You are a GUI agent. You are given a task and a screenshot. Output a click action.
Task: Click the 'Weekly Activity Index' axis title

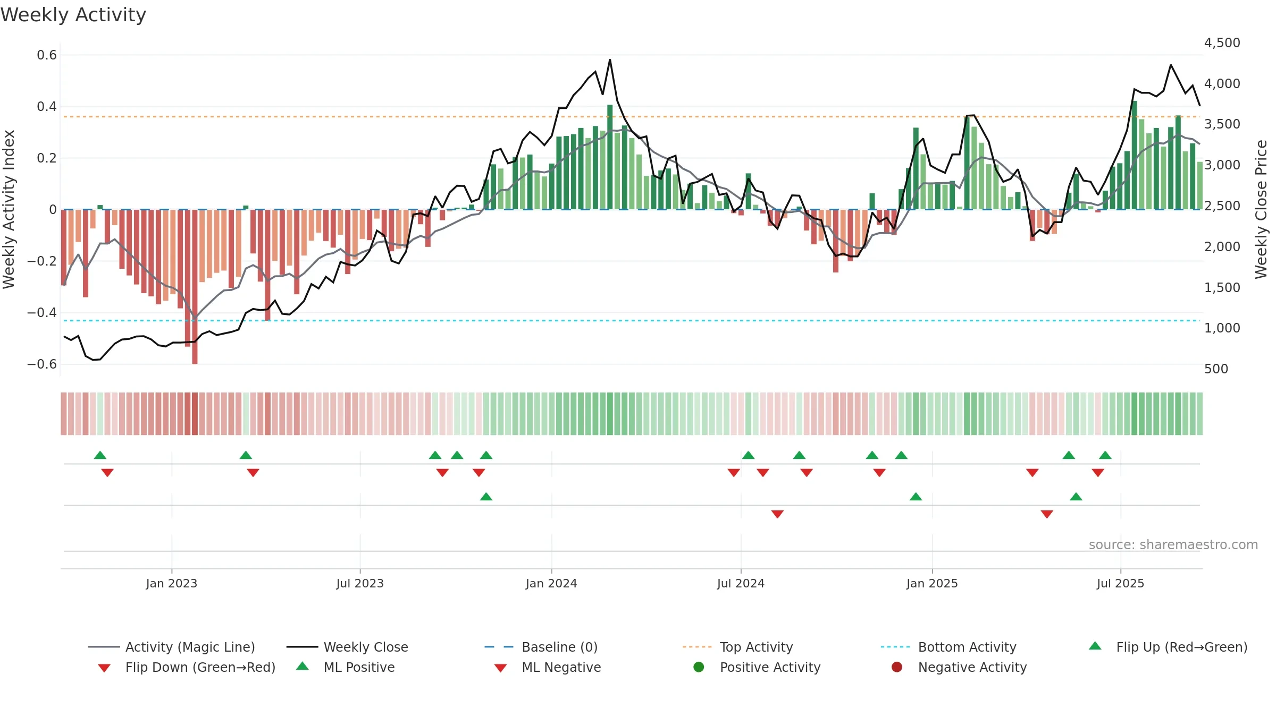(x=9, y=209)
